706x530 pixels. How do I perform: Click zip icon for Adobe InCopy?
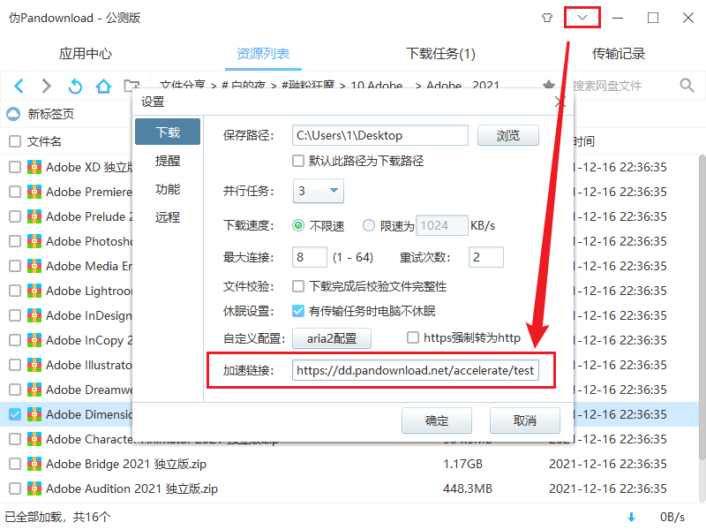34,340
